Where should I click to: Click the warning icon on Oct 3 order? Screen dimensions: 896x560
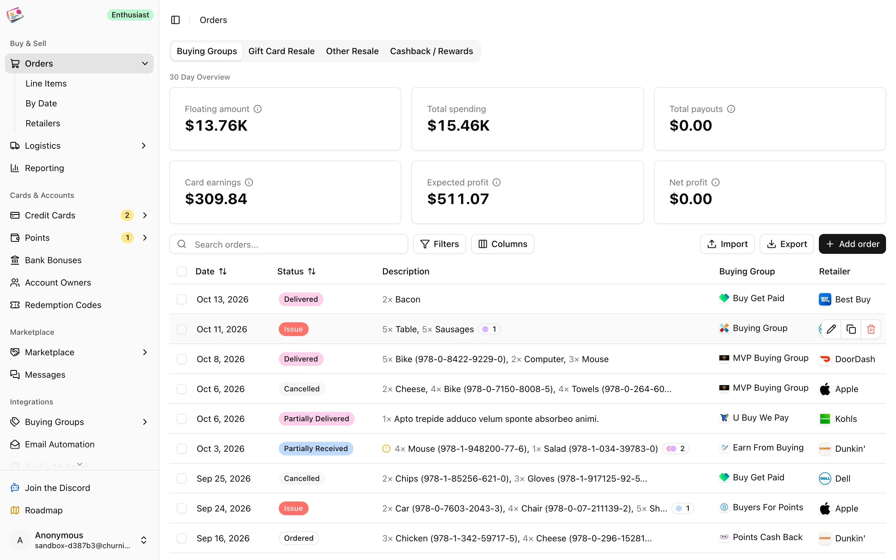[386, 449]
